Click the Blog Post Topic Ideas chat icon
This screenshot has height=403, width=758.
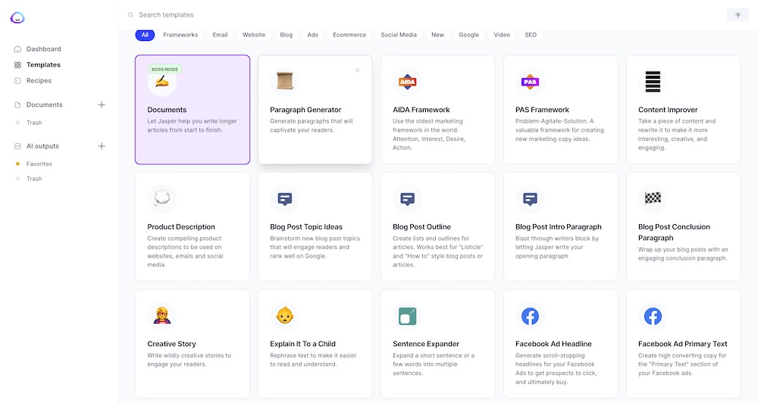285,198
